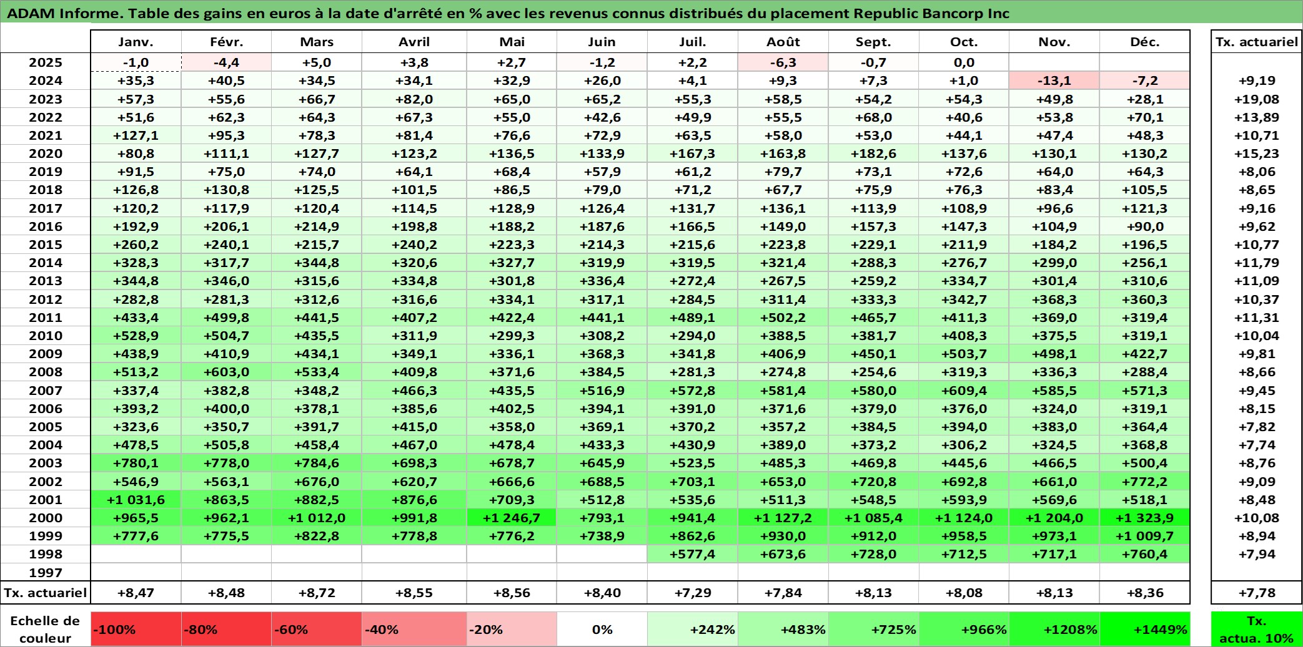Click the 'Tx. actuariel' column header at right
This screenshot has height=647, width=1303.
(x=1256, y=42)
